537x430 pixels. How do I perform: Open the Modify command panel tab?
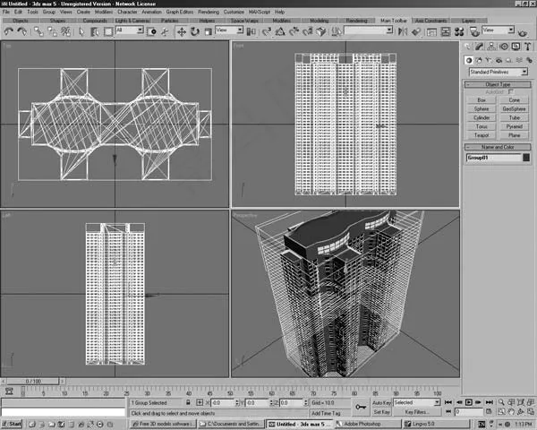[480, 47]
